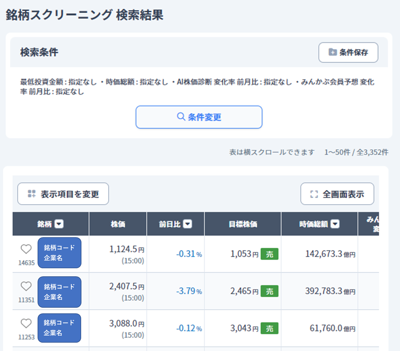The image size is (400, 351).
Task: Click the magnifier icon in 条件変更
Action: [181, 117]
